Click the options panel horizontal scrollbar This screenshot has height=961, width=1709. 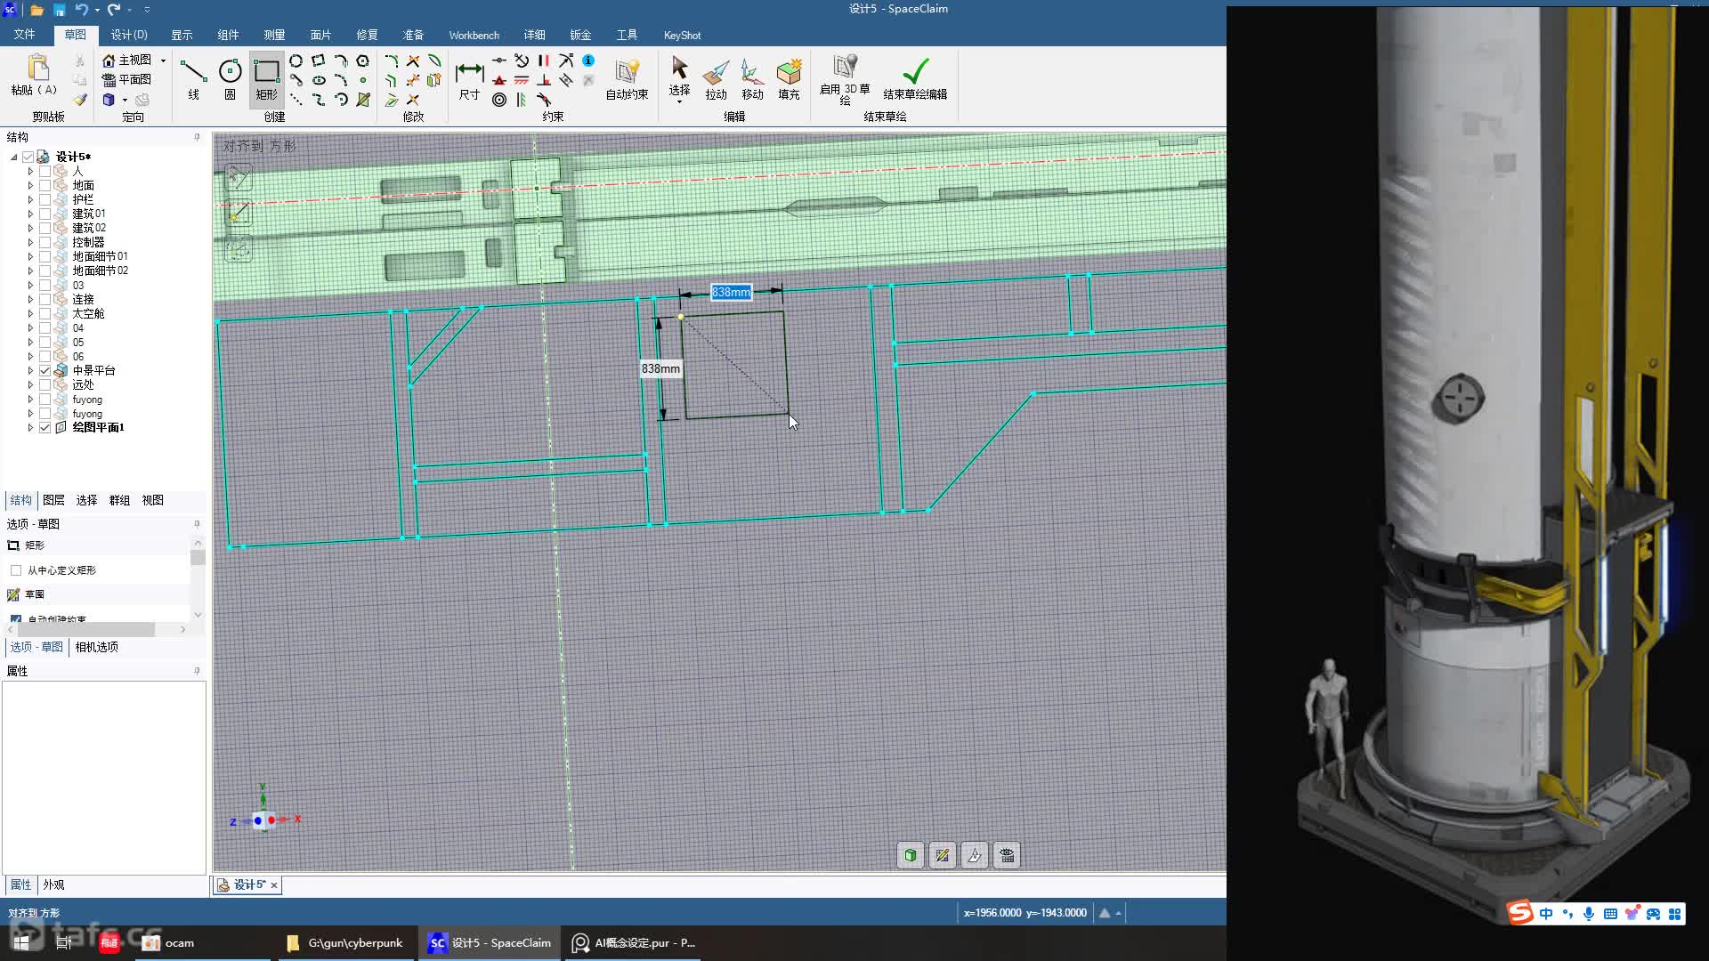pos(86,629)
